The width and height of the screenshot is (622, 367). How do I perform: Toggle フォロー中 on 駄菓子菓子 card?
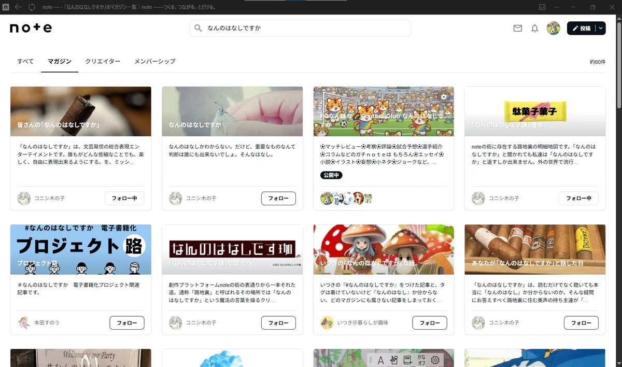578,198
